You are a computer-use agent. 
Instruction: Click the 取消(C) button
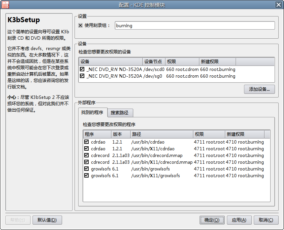pos(266,220)
